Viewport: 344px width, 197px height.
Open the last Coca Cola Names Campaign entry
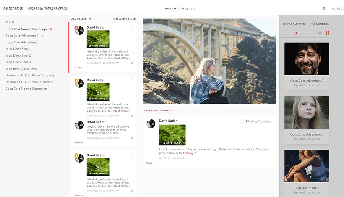point(26,89)
